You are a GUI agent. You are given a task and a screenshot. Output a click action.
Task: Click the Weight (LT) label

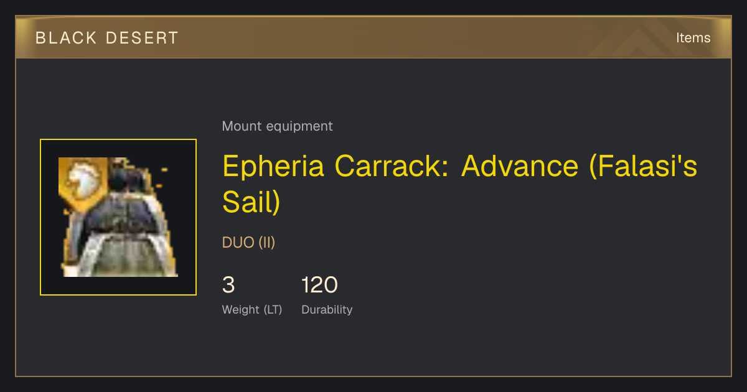[252, 310]
